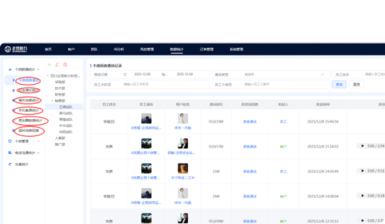
Task: Click the red trash delete icon
Action: coord(65,64)
